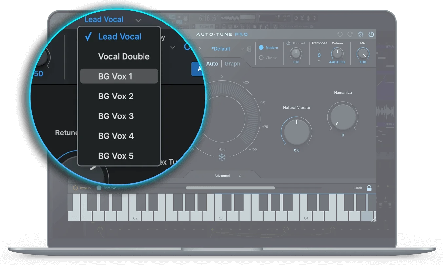
Task: Click the AUTO-TUNE PRO title
Action: pos(222,34)
